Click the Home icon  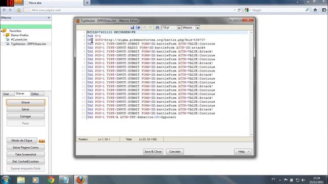coord(315,10)
